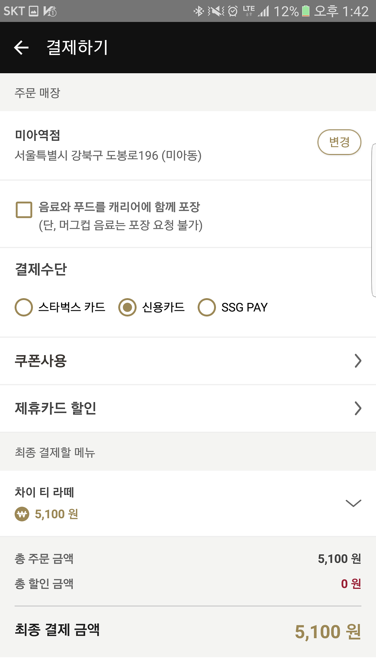Screen dimensions: 376x669
Task: Tap the back arrow in header
Action: pos(21,47)
